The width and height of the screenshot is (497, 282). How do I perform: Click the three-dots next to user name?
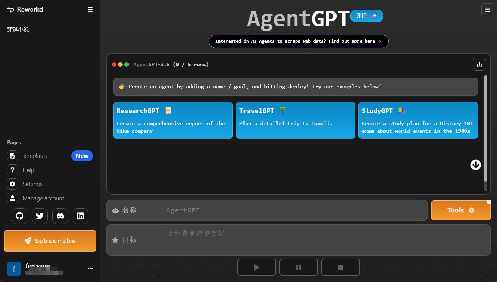click(x=90, y=269)
